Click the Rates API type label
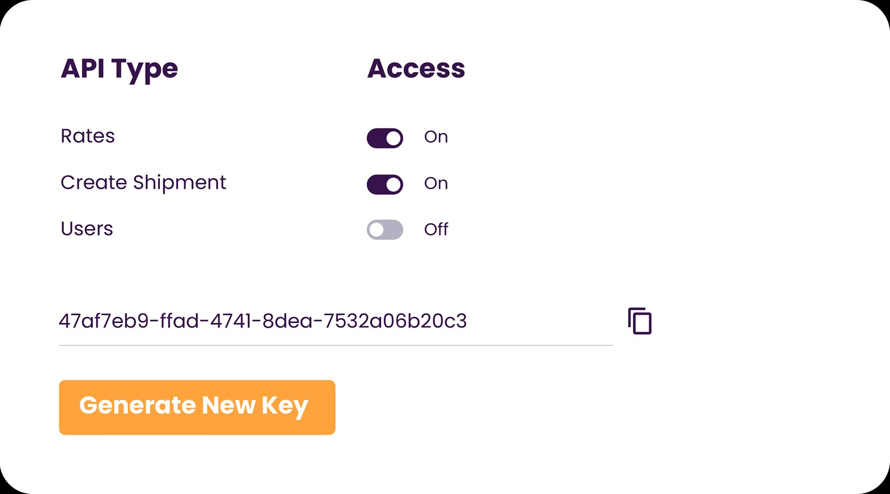Image resolution: width=890 pixels, height=494 pixels. coord(88,136)
